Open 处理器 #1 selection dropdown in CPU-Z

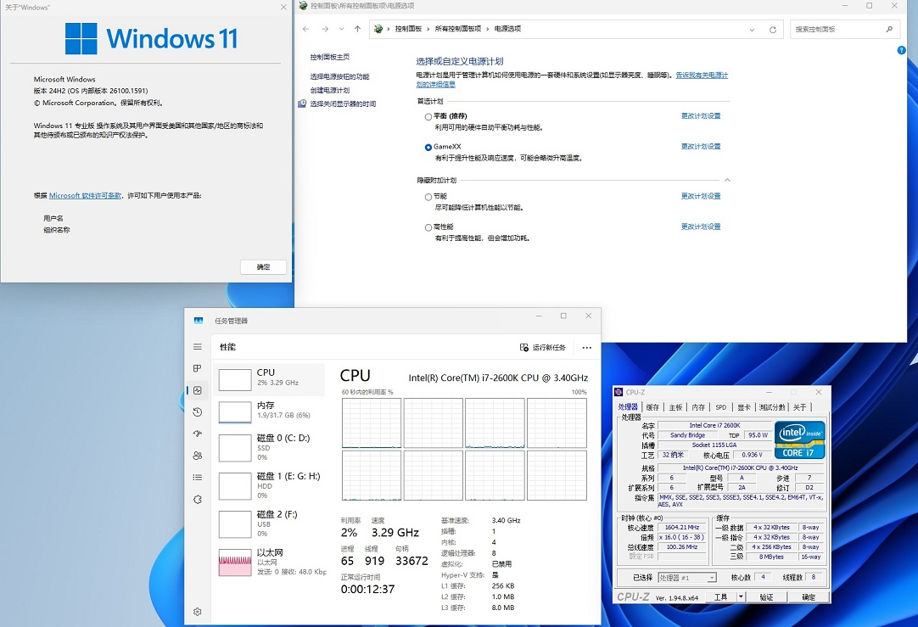tap(686, 578)
